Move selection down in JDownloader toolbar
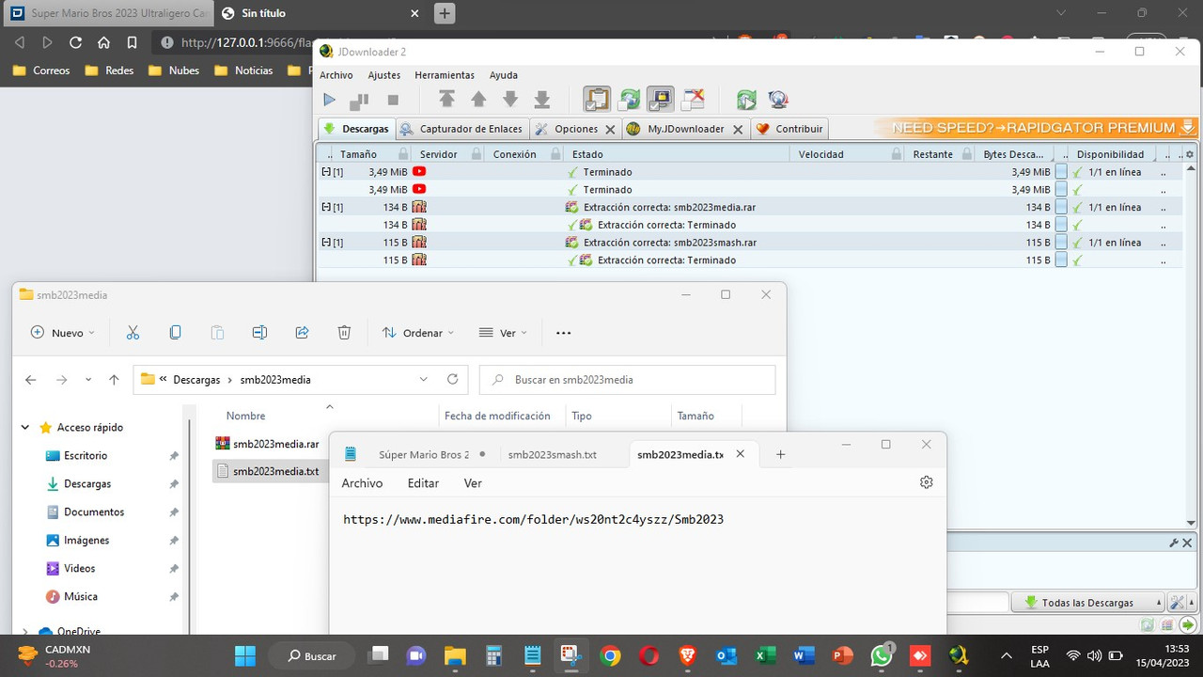This screenshot has height=677, width=1203. click(510, 100)
